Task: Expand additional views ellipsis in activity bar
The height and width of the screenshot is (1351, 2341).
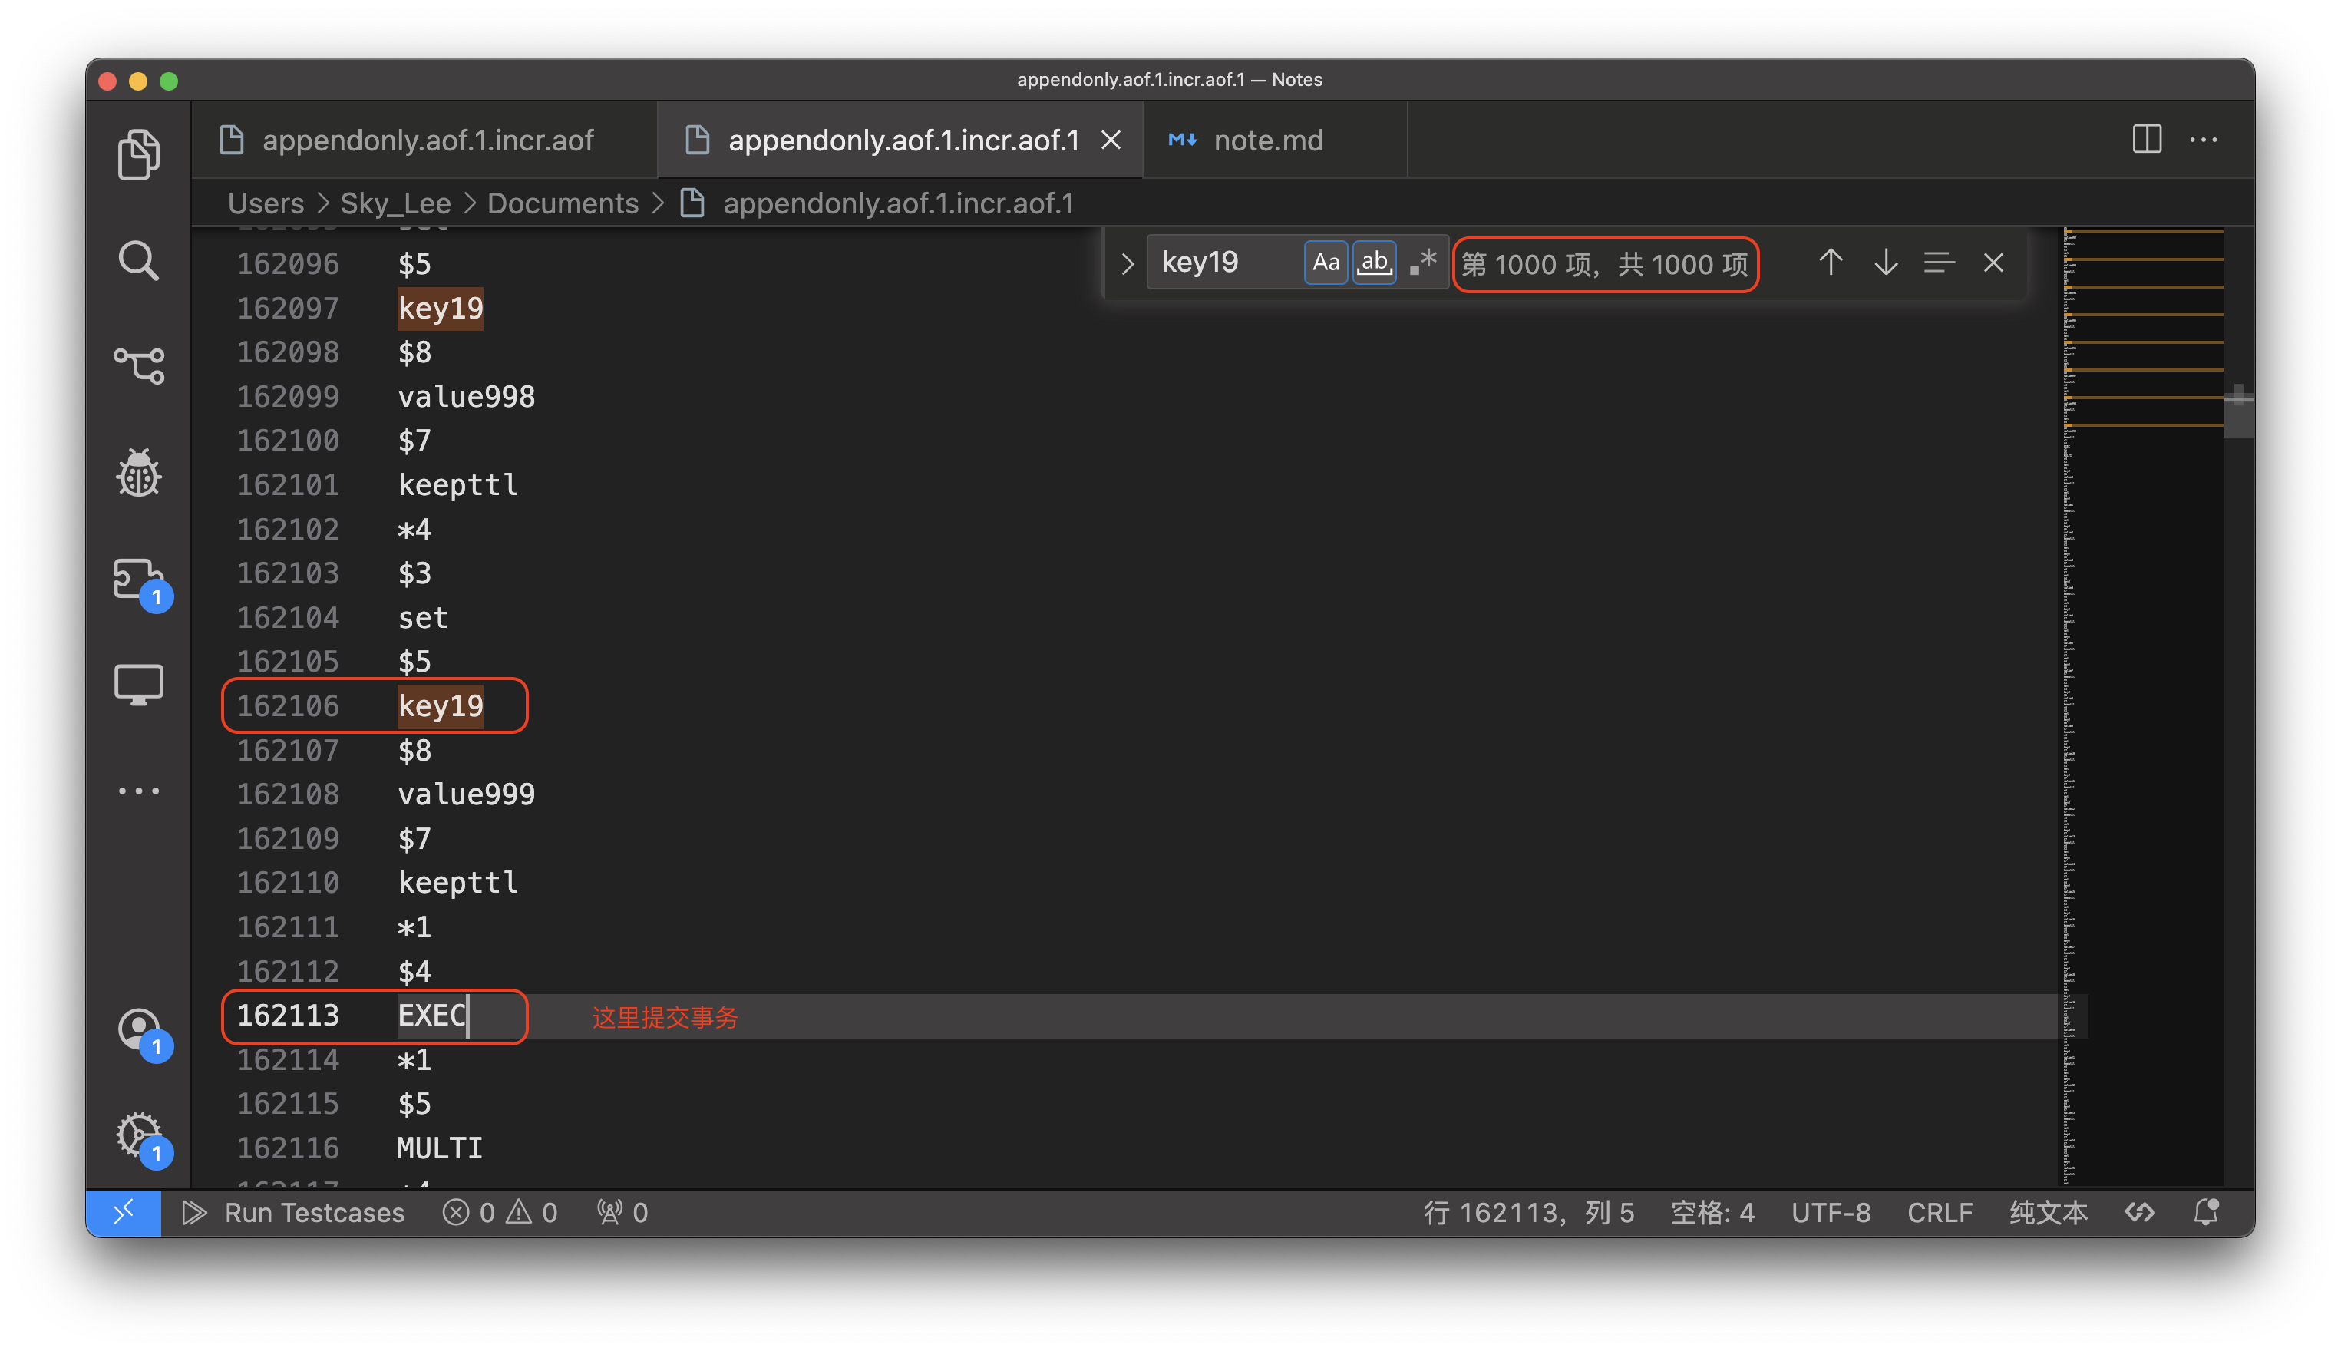Action: [x=138, y=791]
